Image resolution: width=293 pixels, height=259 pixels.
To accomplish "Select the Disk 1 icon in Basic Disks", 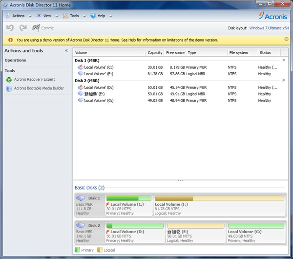I will (81, 198).
